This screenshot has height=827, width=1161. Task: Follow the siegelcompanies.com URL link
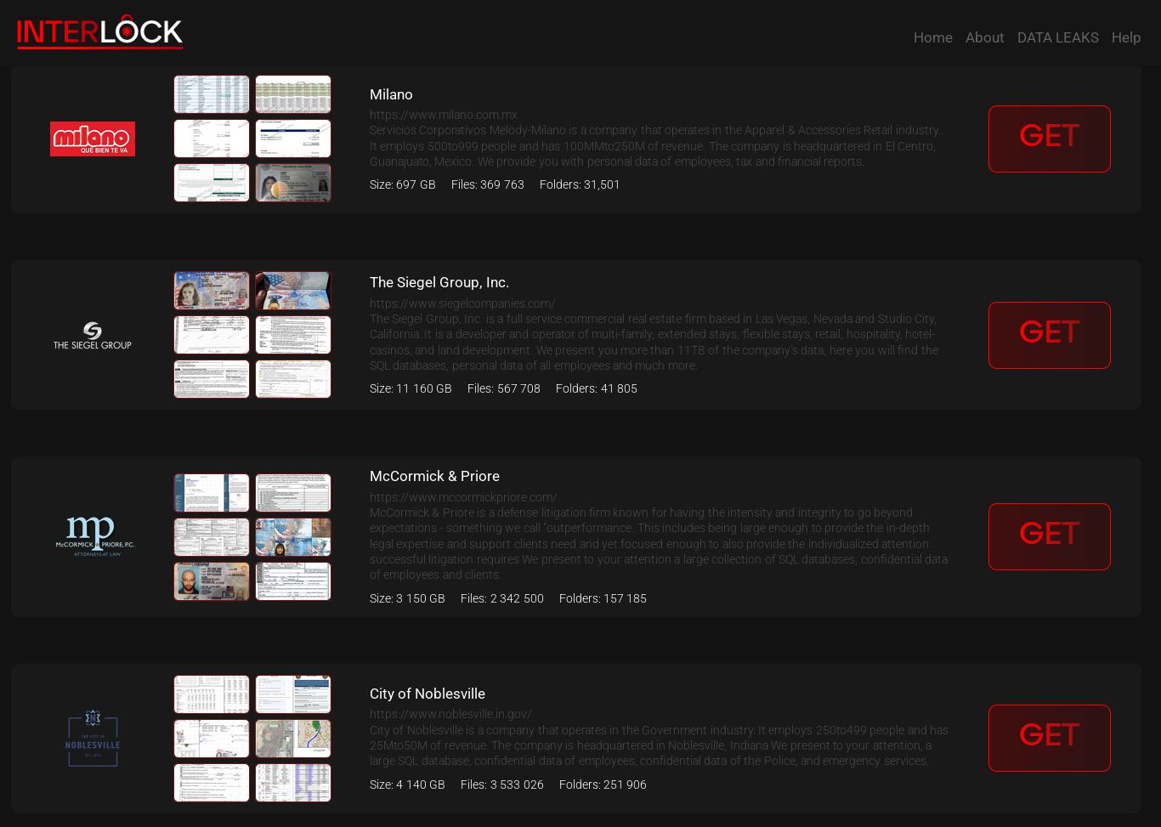462,303
